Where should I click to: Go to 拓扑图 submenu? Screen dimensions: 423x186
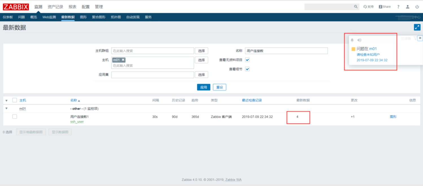pyautogui.click(x=116, y=17)
